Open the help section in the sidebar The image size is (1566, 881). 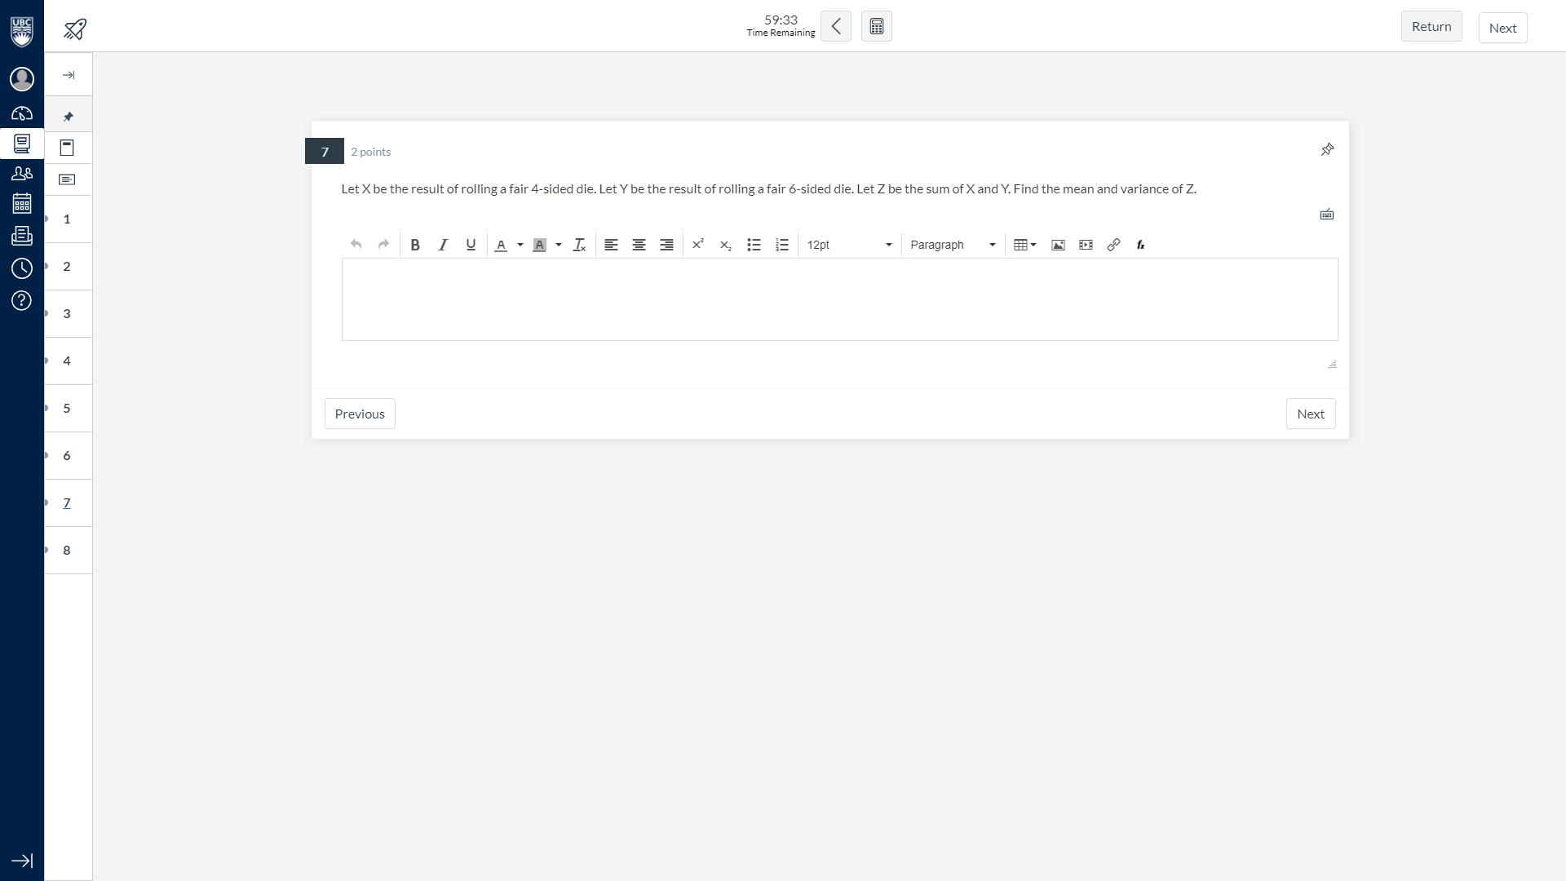click(x=22, y=300)
